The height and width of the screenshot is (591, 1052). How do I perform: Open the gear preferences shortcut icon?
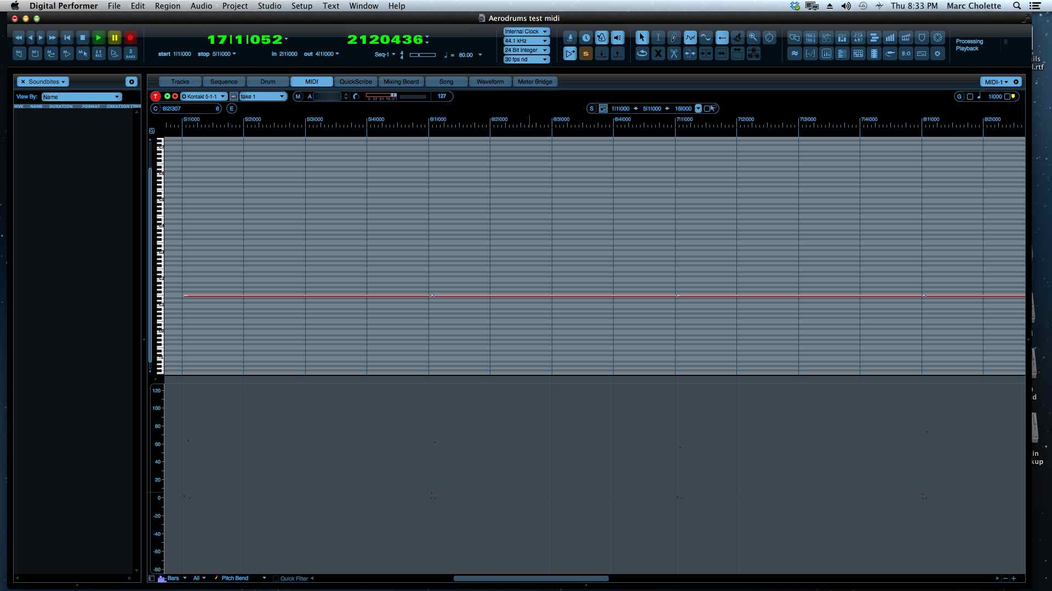937,54
